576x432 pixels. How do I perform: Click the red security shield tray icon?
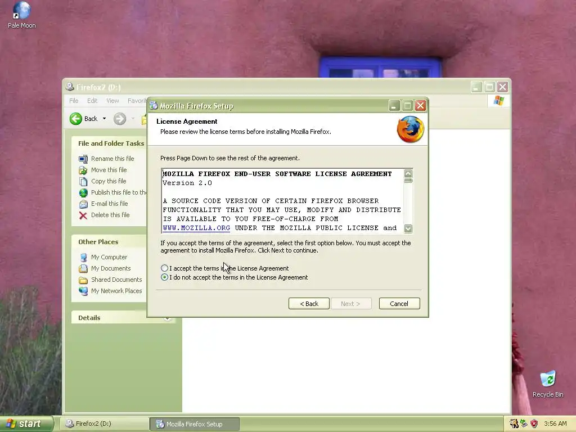pyautogui.click(x=534, y=424)
